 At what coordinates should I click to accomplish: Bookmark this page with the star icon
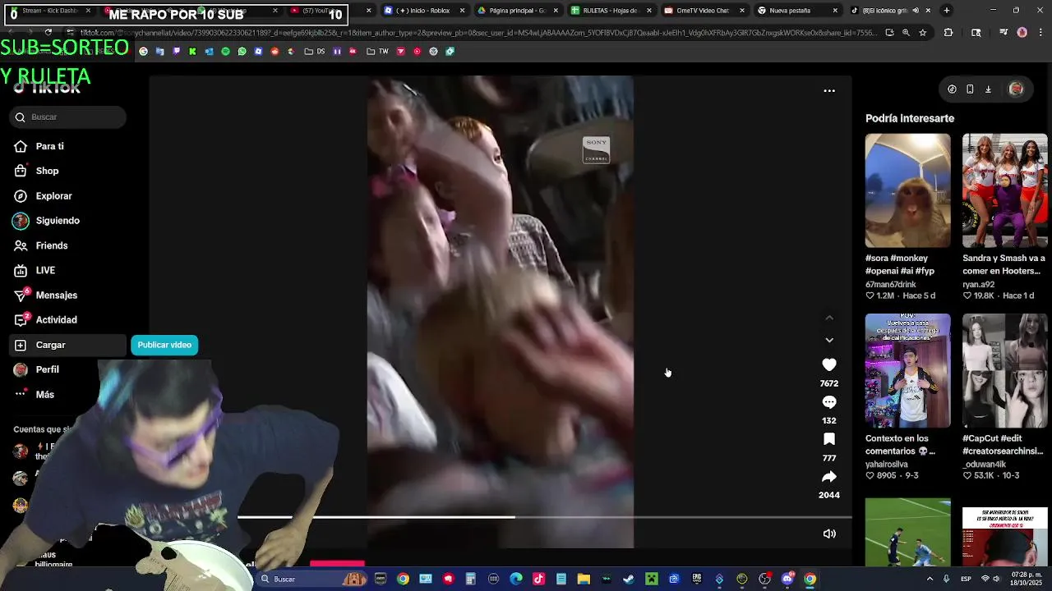tap(922, 33)
